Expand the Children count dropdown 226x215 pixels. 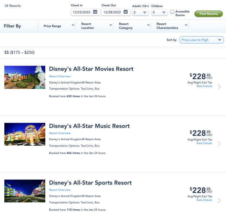160,12
